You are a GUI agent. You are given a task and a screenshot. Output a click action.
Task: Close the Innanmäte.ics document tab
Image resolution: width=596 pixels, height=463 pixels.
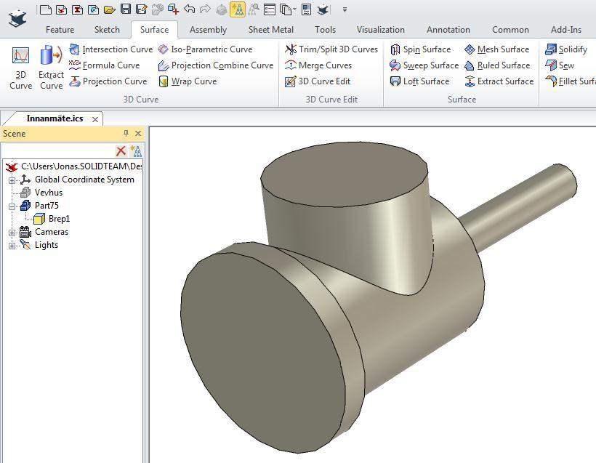coord(95,119)
